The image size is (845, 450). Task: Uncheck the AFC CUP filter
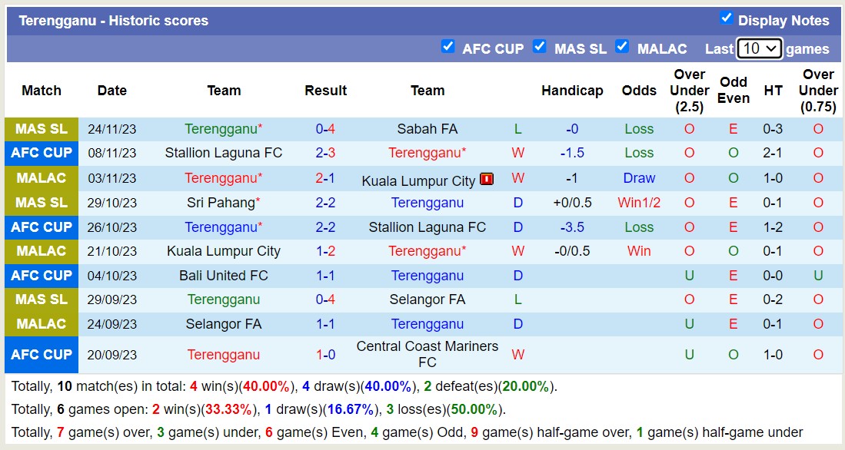(448, 47)
